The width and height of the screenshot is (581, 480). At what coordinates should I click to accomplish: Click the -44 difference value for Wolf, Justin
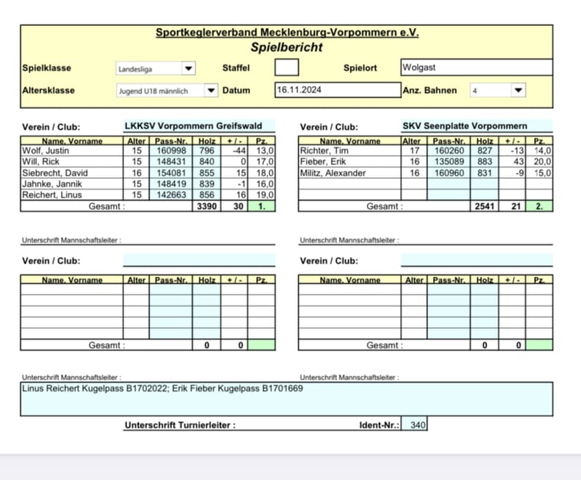pos(234,150)
